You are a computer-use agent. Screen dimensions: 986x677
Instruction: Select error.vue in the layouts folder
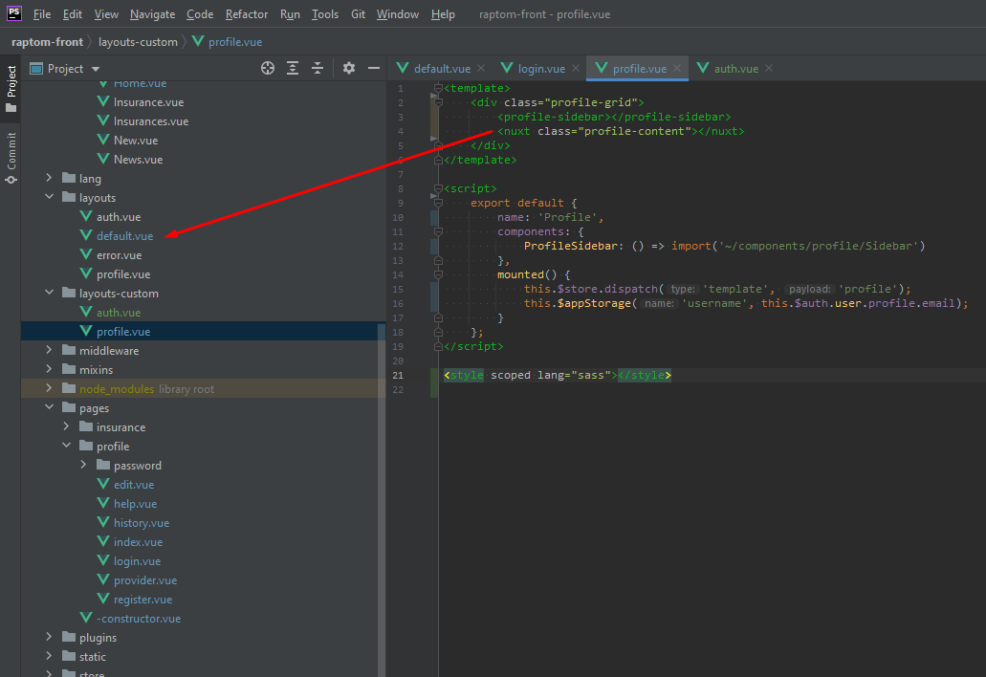coord(119,255)
